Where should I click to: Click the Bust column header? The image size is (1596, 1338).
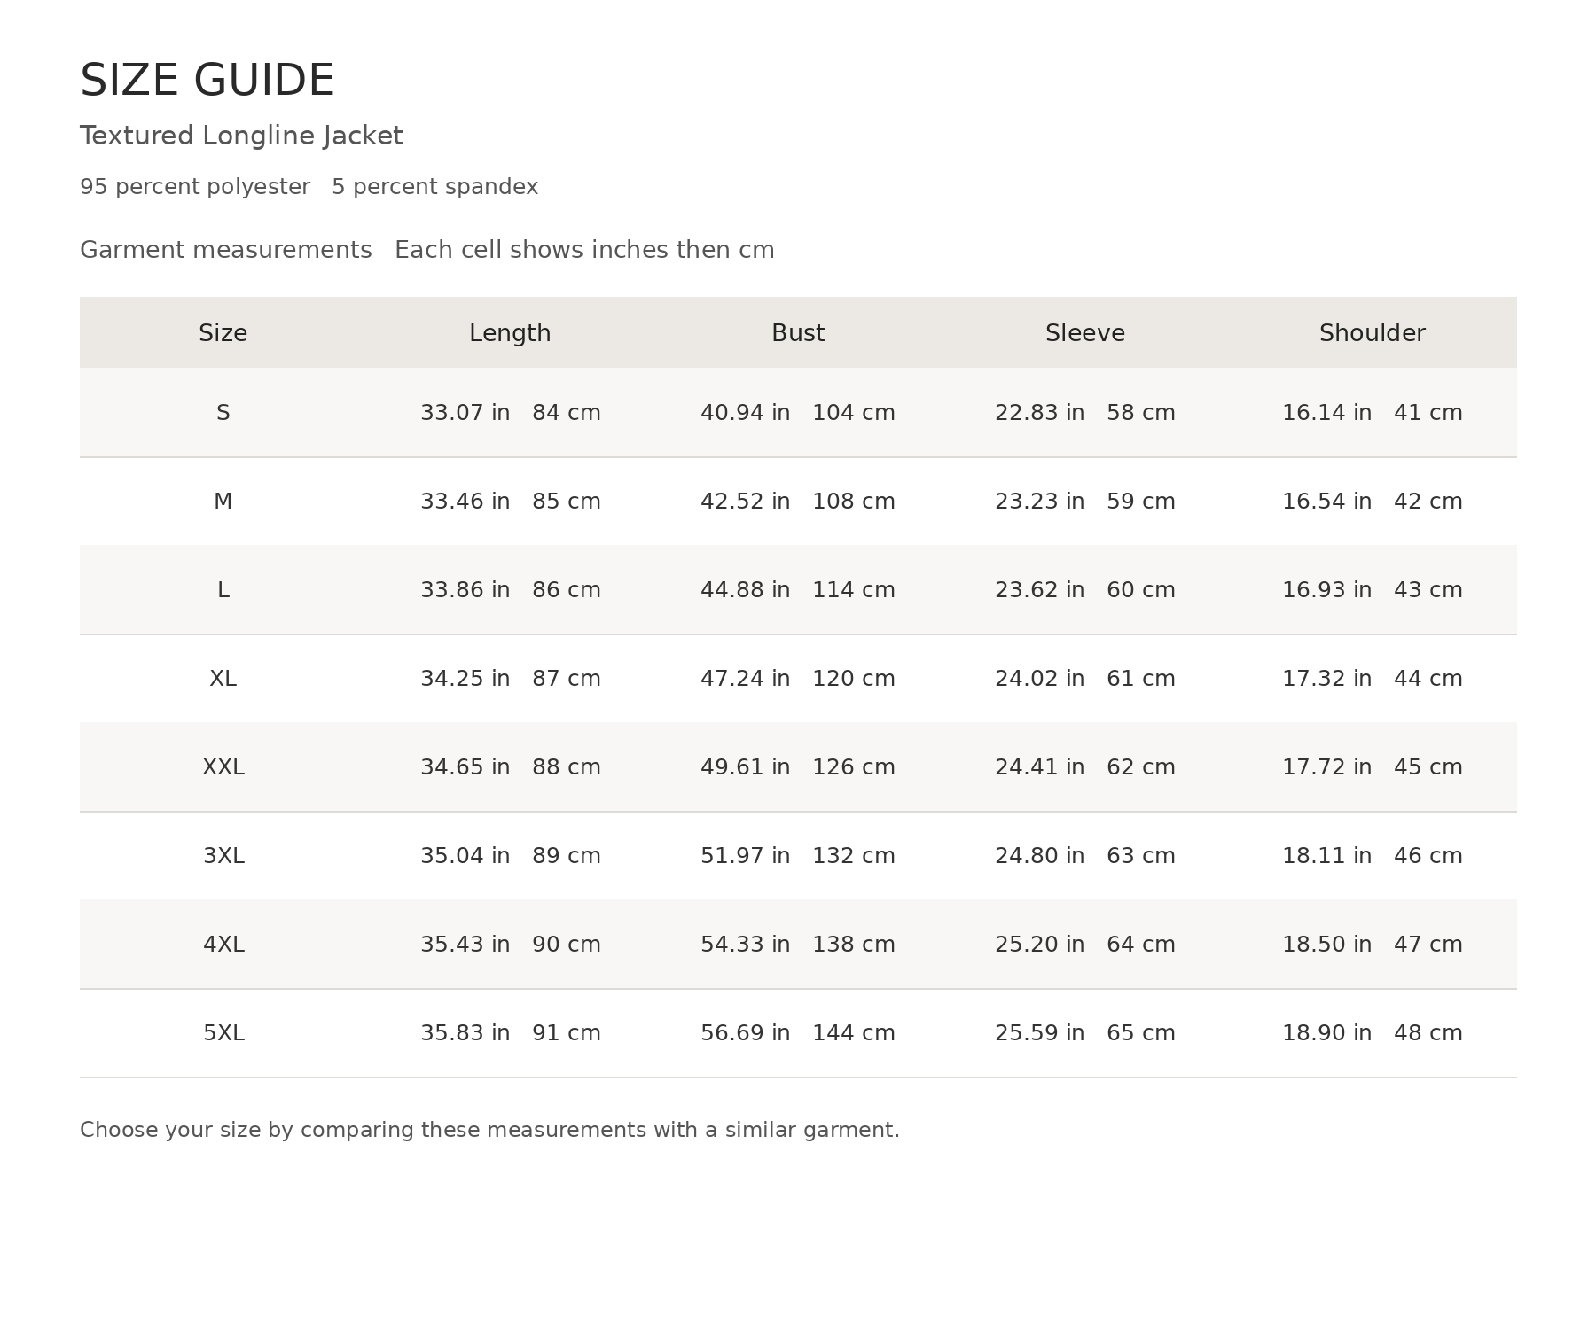click(798, 333)
